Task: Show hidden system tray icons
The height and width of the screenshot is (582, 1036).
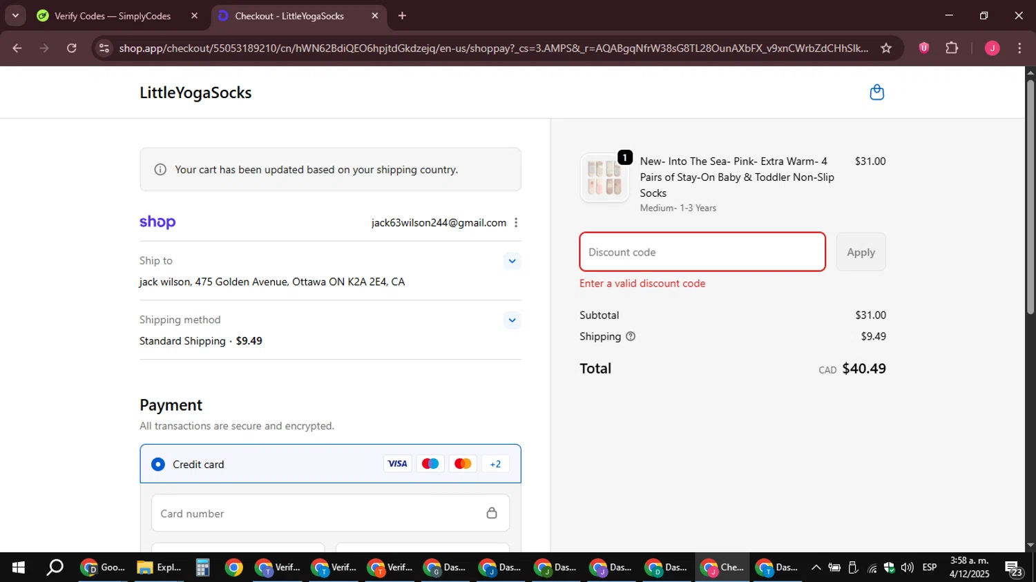Action: [x=816, y=568]
